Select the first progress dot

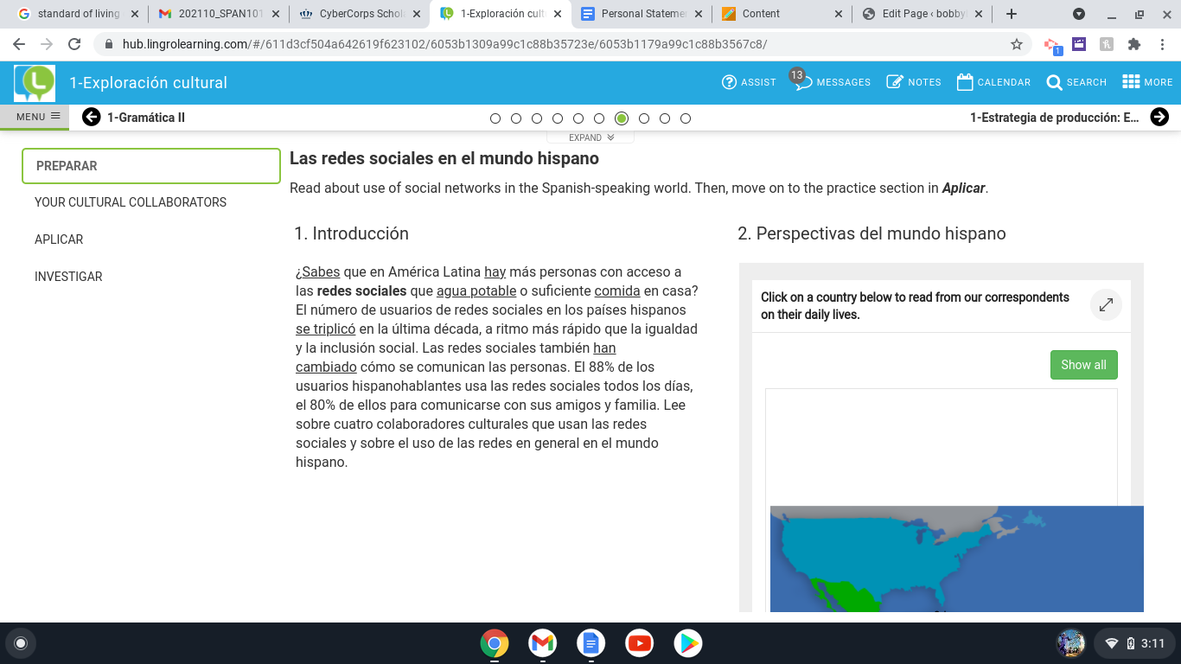495,118
